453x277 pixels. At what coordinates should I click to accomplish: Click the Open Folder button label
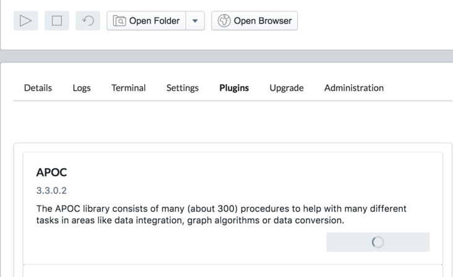tap(154, 20)
